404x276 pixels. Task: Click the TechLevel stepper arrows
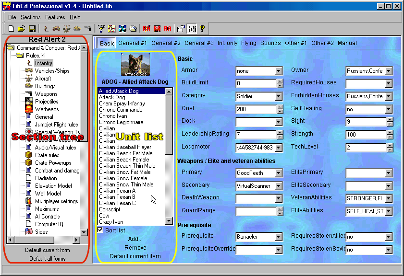pyautogui.click(x=390, y=148)
